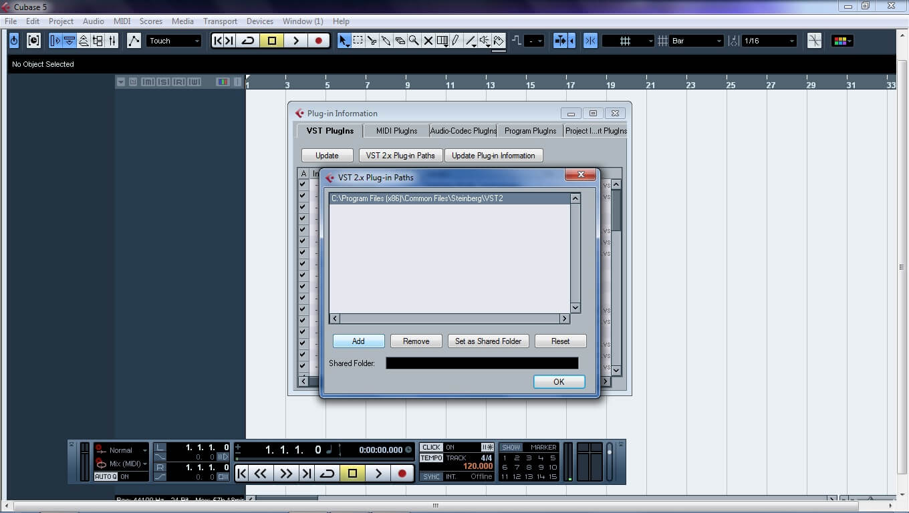Click Remove button in VST paths dialog

(x=416, y=341)
